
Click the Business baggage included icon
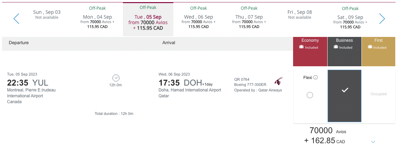point(336,47)
